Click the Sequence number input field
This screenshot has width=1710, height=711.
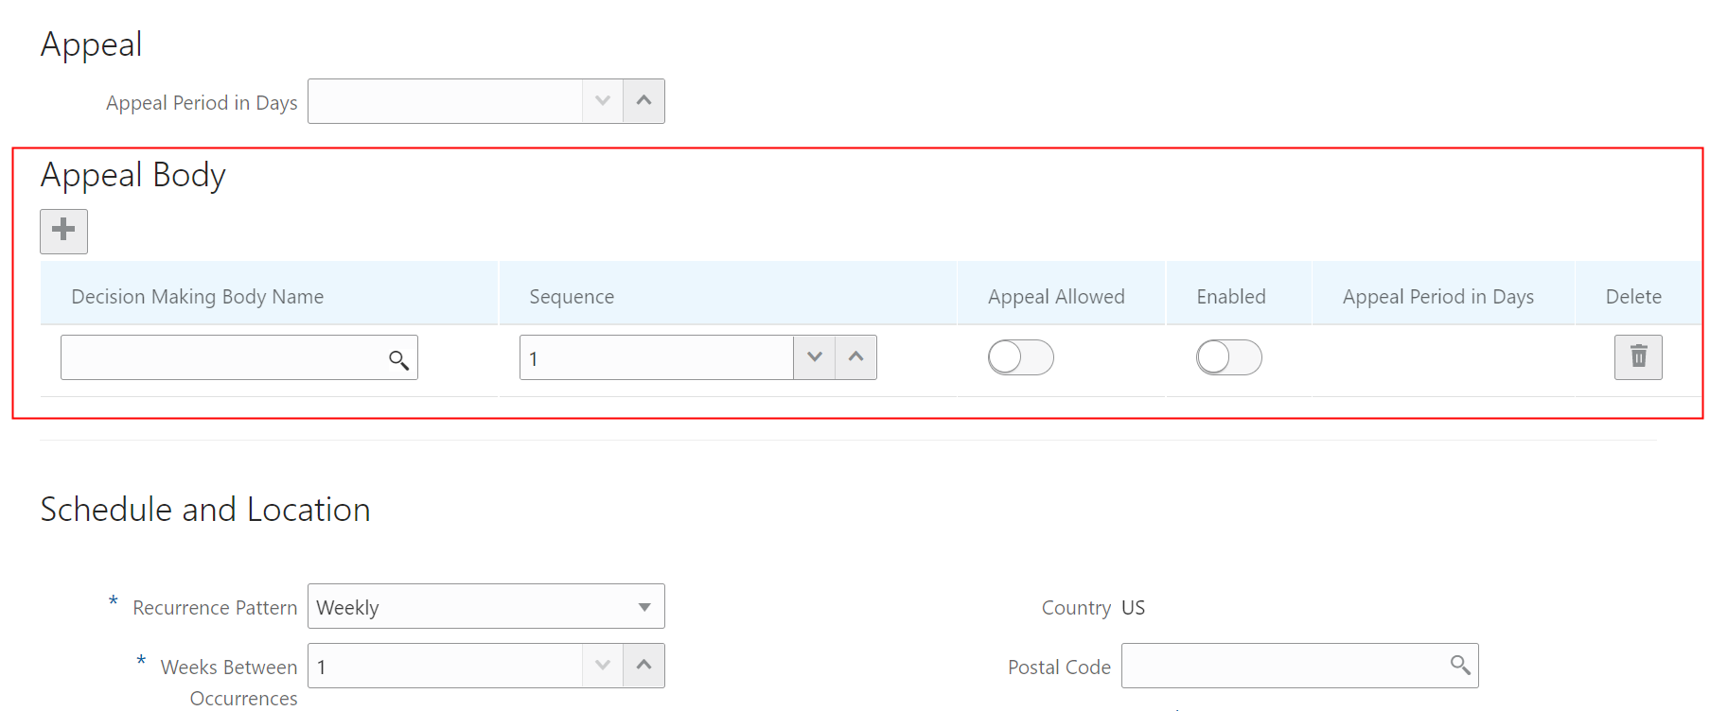[x=656, y=357]
